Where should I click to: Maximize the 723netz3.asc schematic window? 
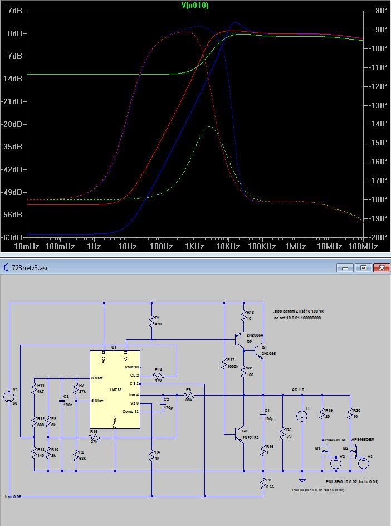(x=363, y=267)
